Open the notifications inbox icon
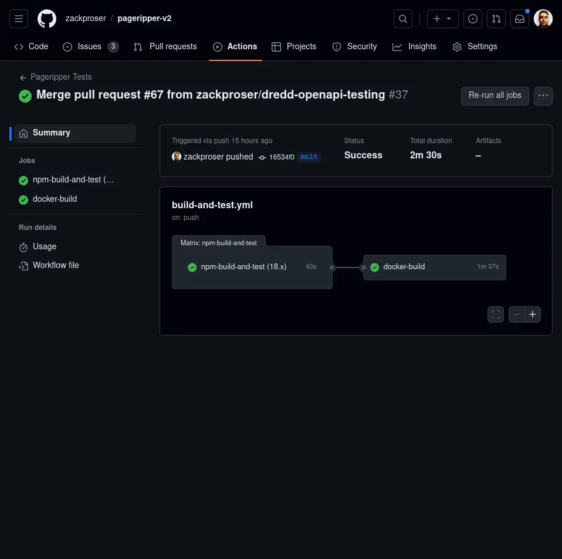The image size is (562, 559). point(520,19)
